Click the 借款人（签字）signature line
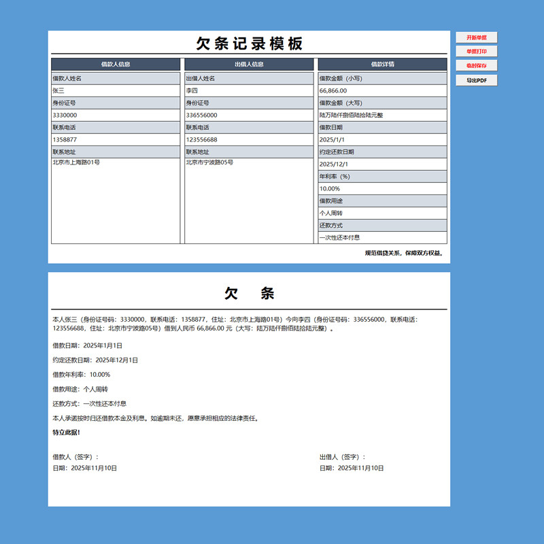 75,457
